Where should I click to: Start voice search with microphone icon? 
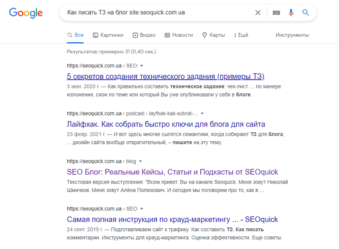coord(291,13)
